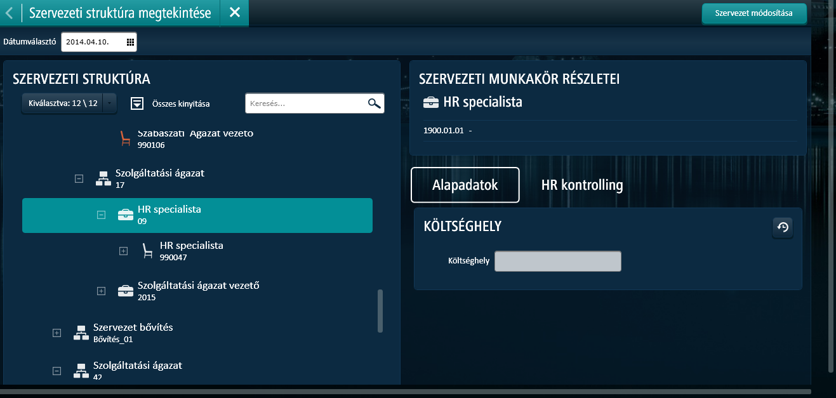Click the magnifier search icon

tap(374, 104)
